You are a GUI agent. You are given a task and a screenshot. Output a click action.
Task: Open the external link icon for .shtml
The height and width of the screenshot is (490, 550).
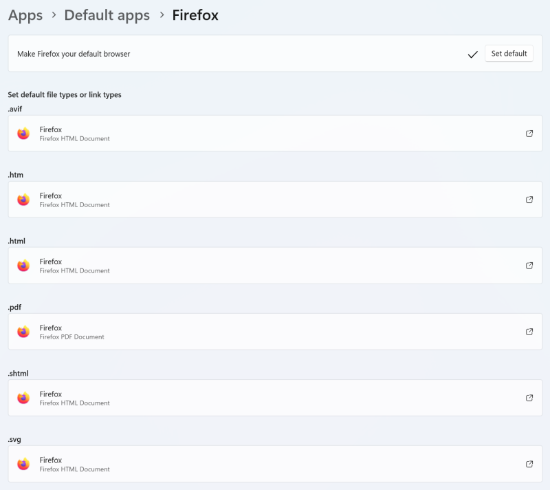tap(529, 398)
